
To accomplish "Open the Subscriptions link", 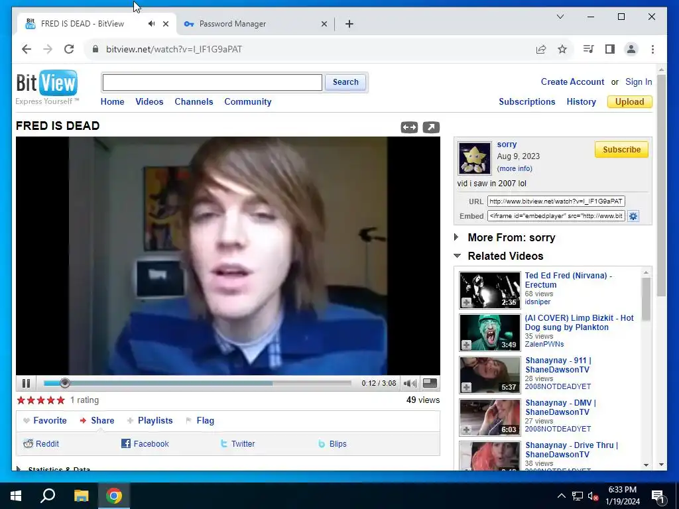I will click(x=526, y=101).
